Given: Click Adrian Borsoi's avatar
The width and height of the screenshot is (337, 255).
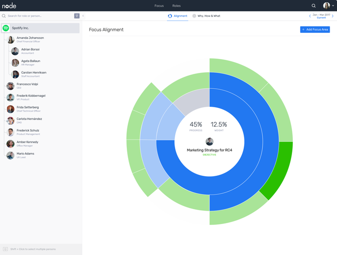Looking at the screenshot, I should (x=15, y=51).
